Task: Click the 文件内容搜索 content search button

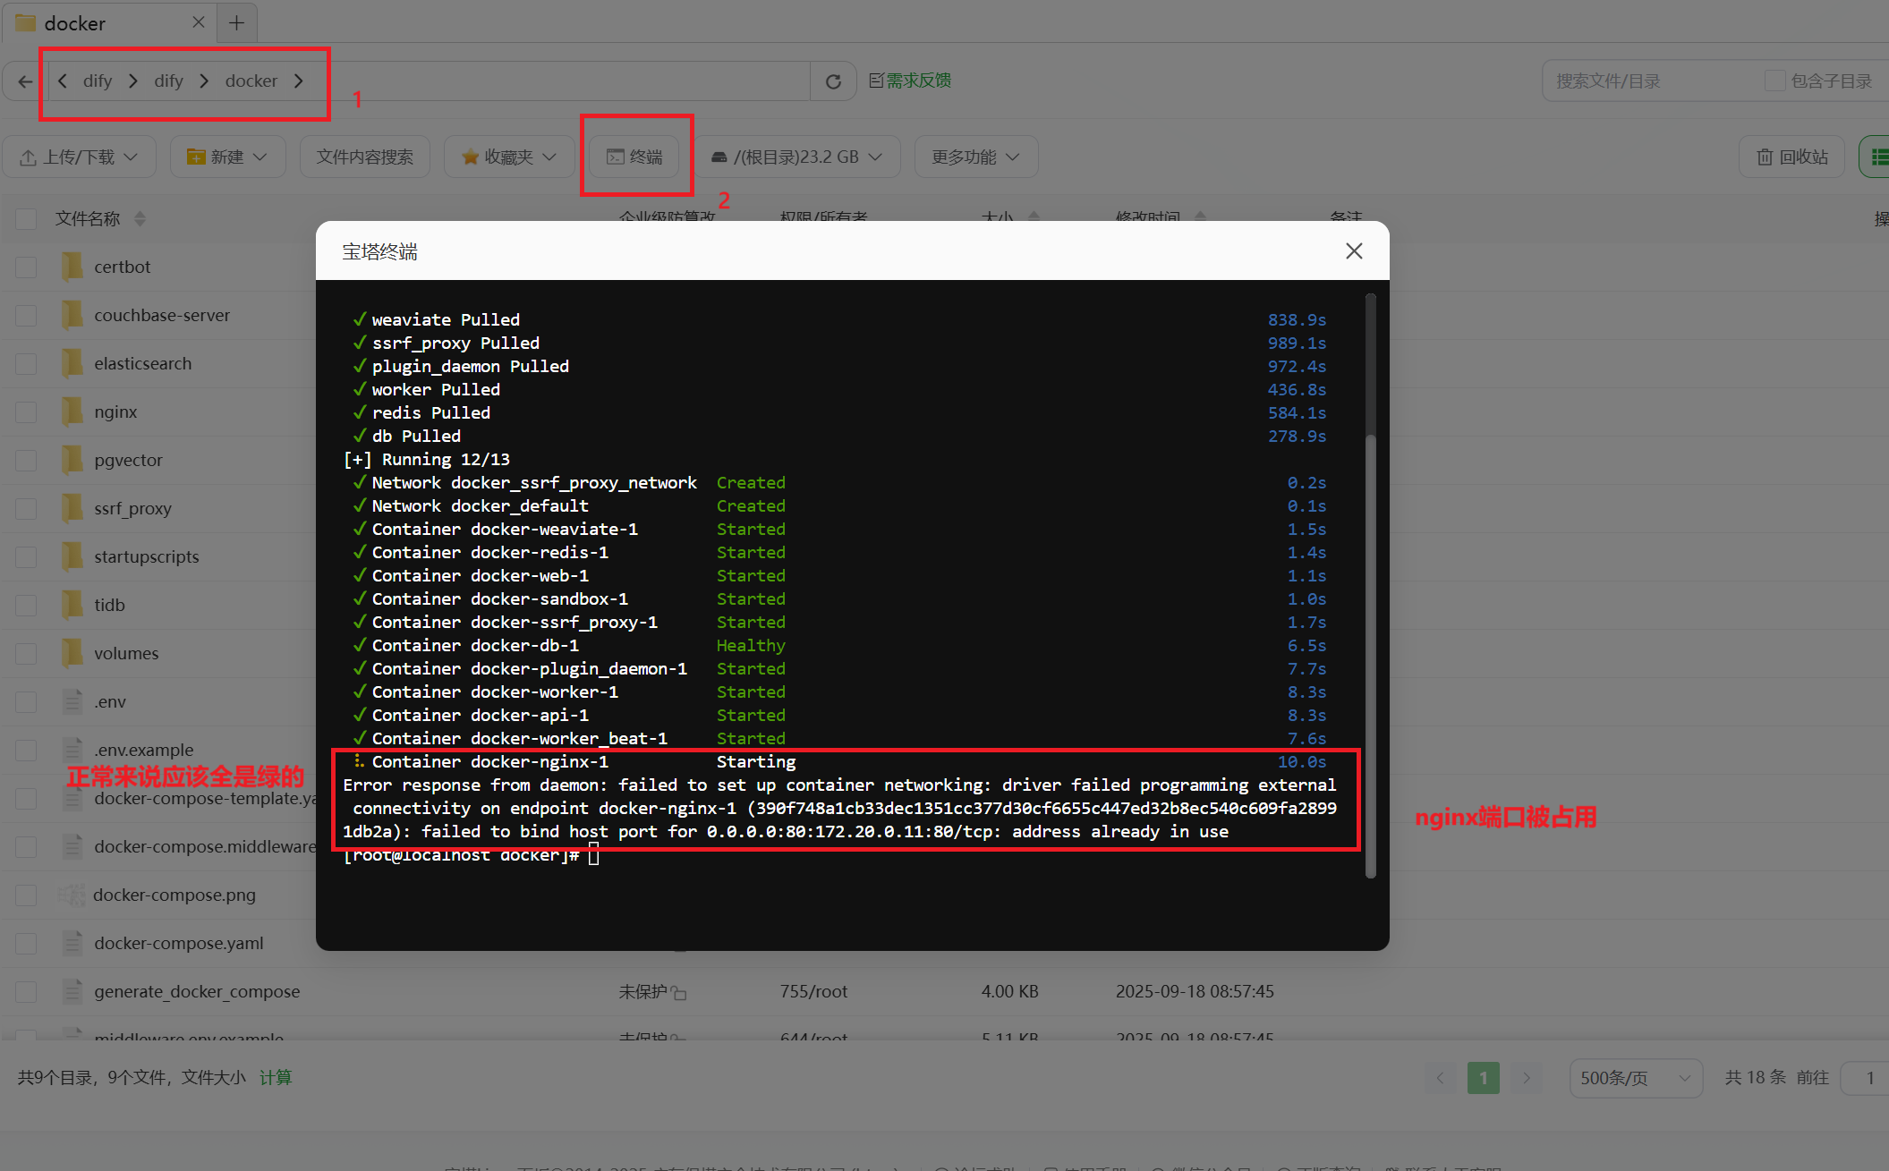Action: coord(364,157)
